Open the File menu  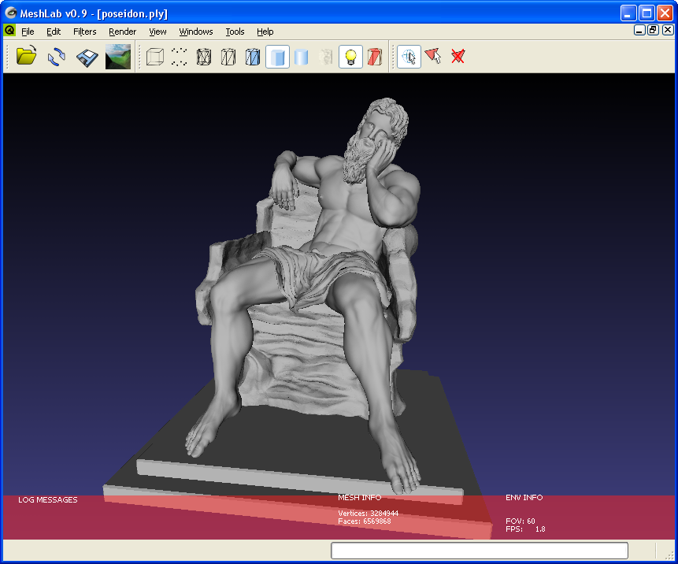click(x=28, y=32)
